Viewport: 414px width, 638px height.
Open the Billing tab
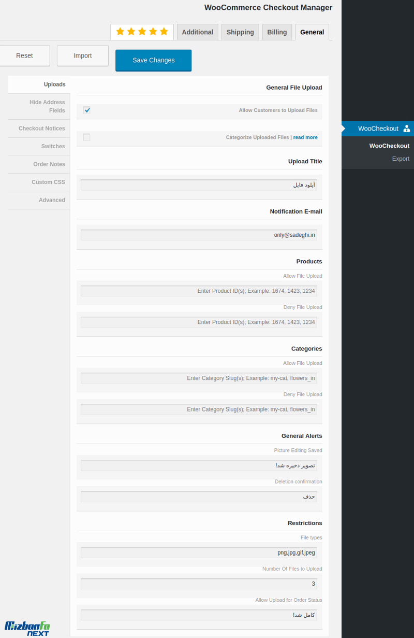277,32
